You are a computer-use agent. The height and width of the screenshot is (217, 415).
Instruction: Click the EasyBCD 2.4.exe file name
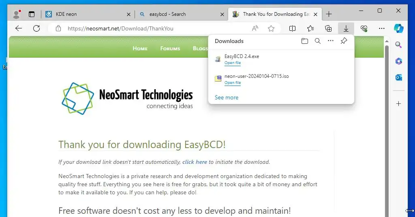[x=242, y=56]
